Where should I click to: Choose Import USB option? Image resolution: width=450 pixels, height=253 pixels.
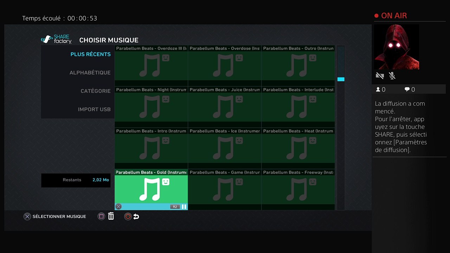click(x=94, y=109)
